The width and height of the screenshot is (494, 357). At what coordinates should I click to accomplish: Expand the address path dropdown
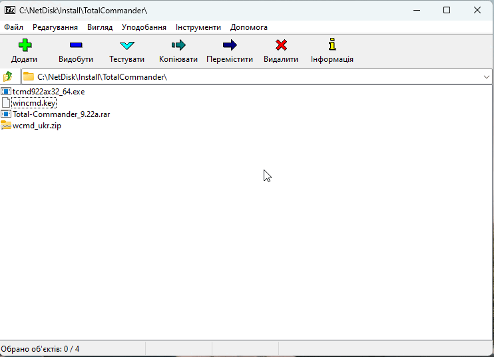coord(486,77)
